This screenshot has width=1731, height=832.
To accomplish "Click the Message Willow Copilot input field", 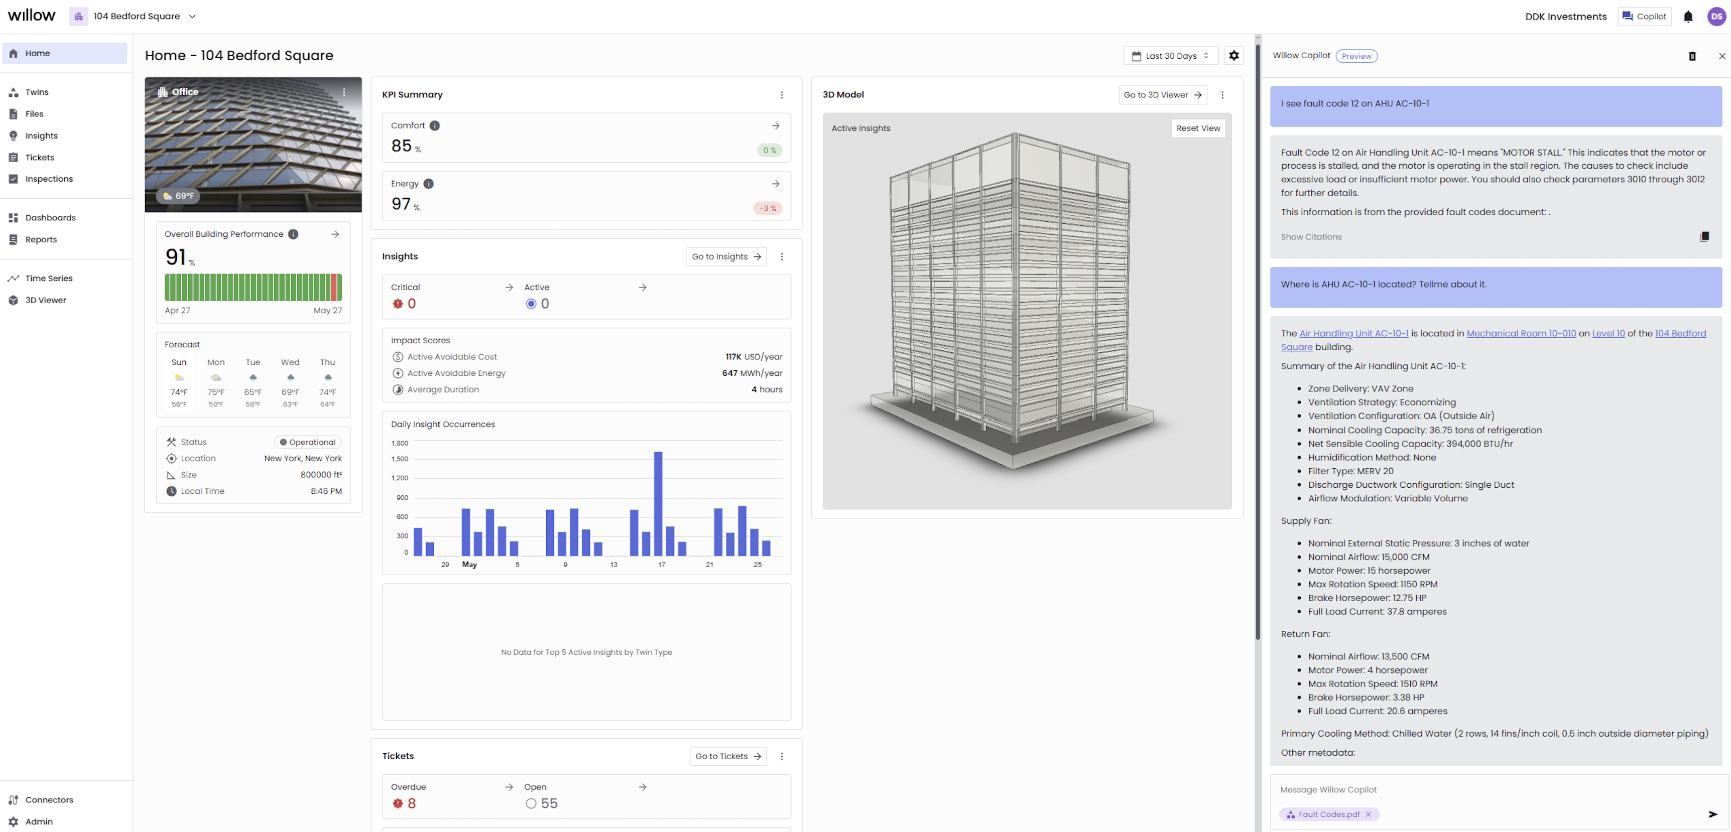I will (1478, 790).
